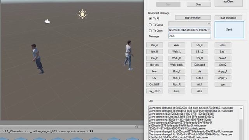The image size is (249, 140).
Task: Trigger the Idle_Atk animation
Action: click(x=154, y=65)
